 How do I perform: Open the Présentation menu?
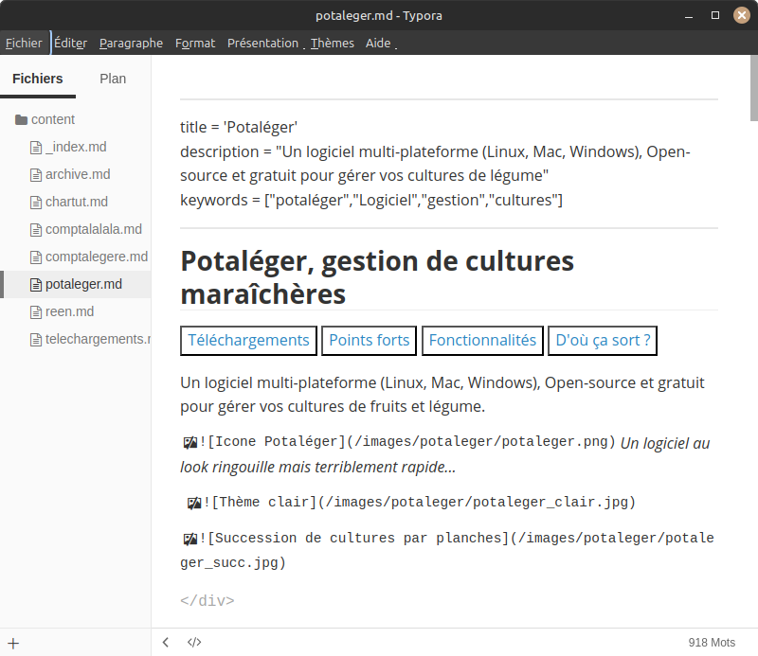point(263,43)
